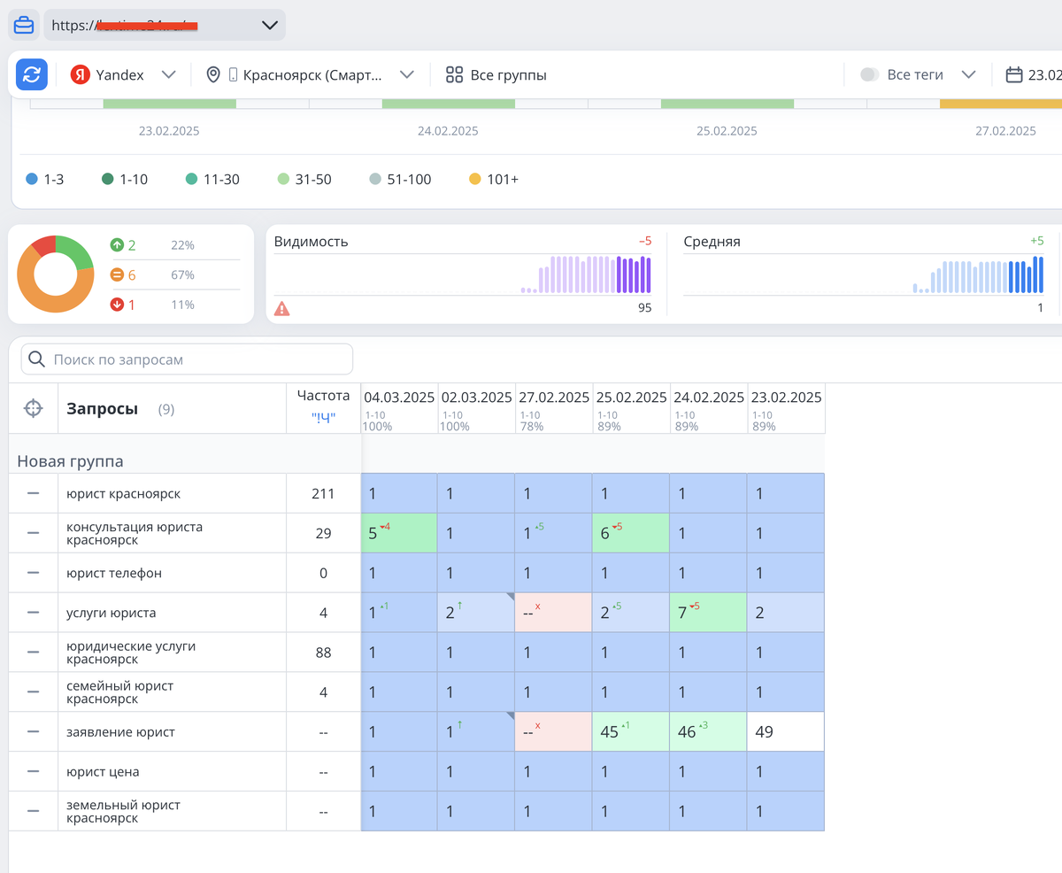
Task: Click the donut distribution chart
Action: [55, 274]
